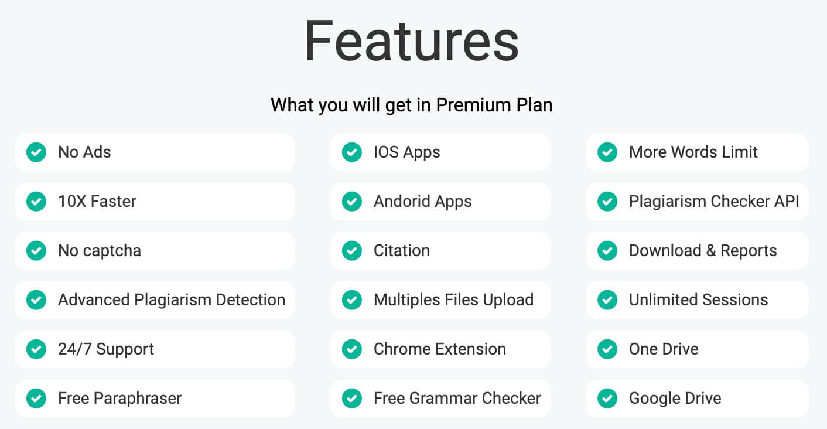Open the Multiples Files Upload feature item
The image size is (827, 429).
440,300
